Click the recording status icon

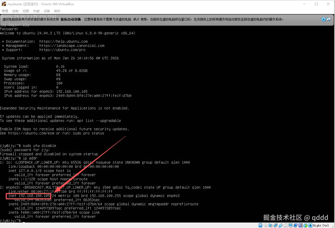(296, 225)
